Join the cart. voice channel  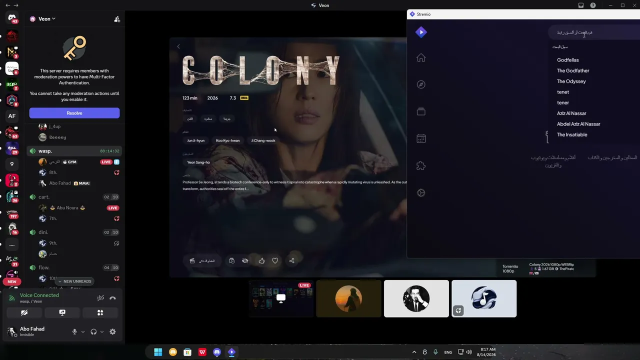pos(74,197)
